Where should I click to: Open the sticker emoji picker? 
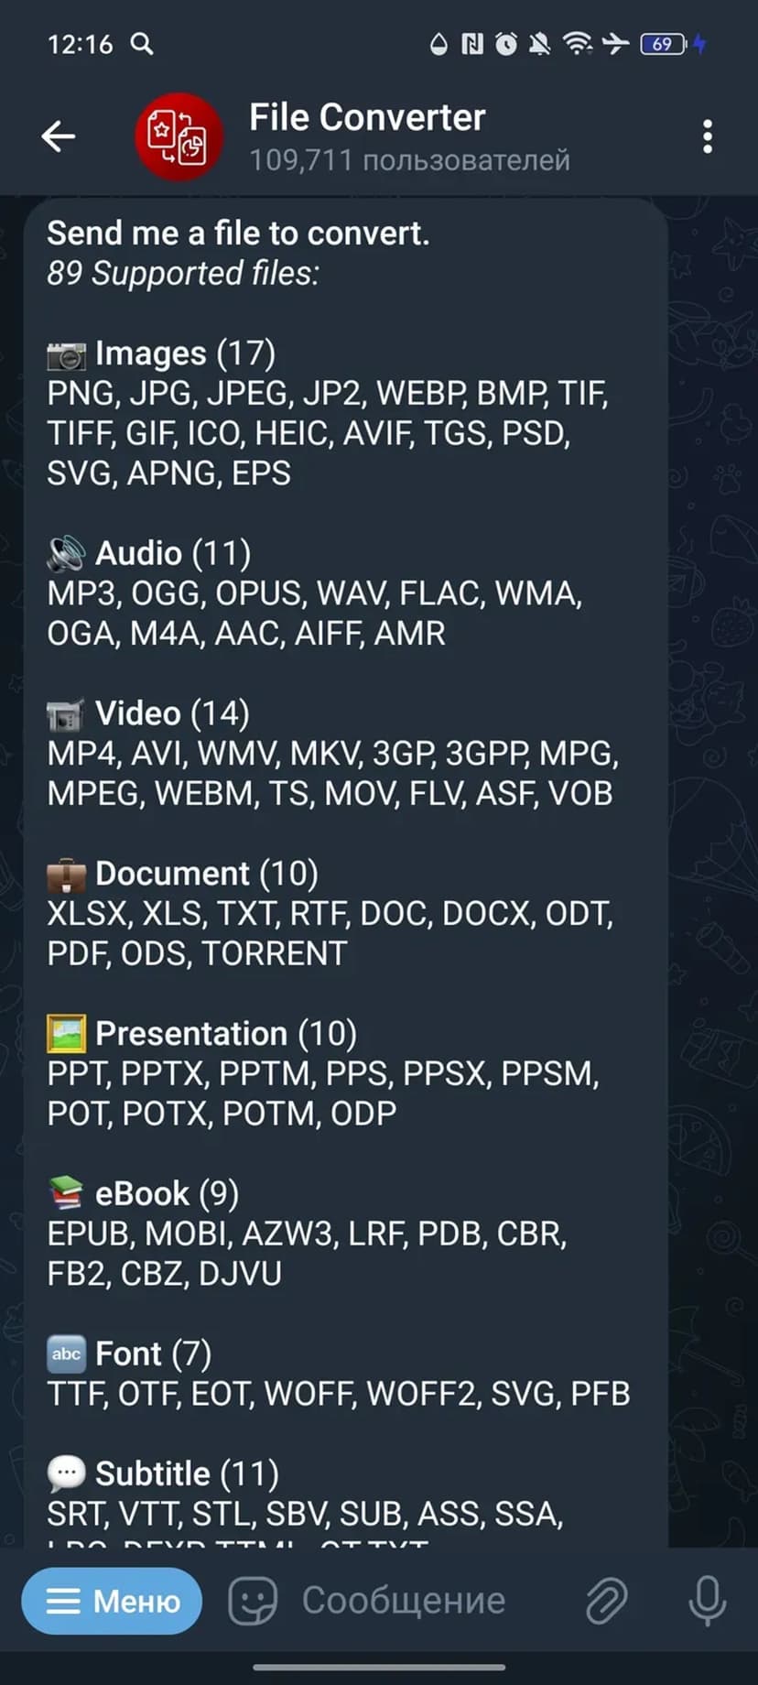click(252, 1601)
